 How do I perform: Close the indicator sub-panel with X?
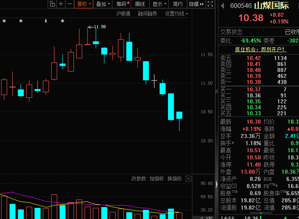point(188,179)
